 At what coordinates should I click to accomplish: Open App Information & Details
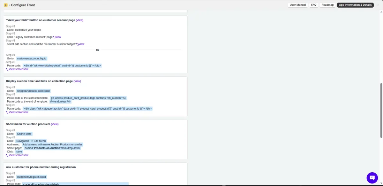355,5
